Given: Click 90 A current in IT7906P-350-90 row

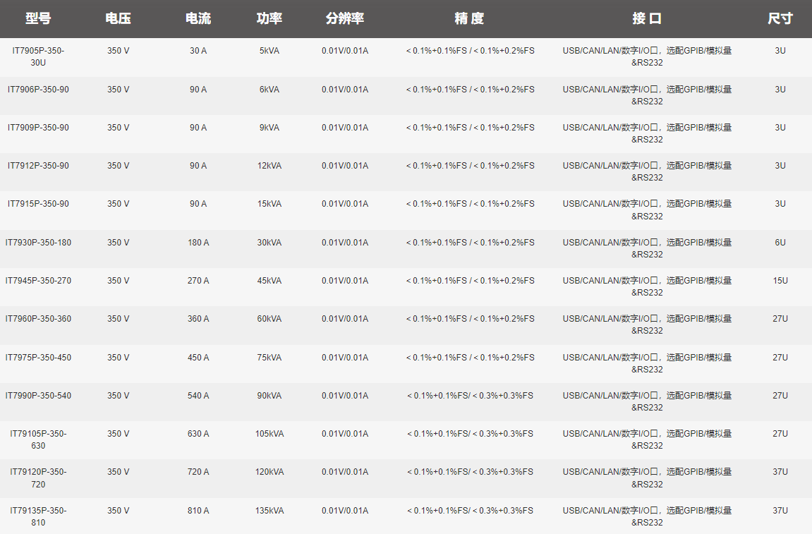Looking at the screenshot, I should pyautogui.click(x=198, y=90).
